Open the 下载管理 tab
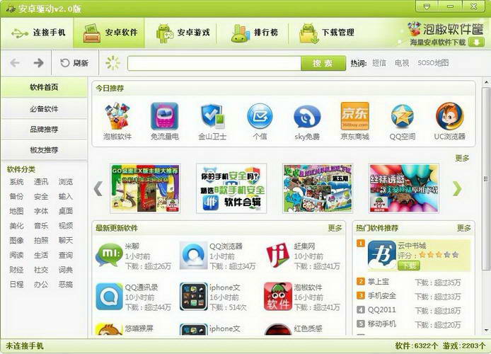Screen dimensions: 491x354 [x=327, y=33]
